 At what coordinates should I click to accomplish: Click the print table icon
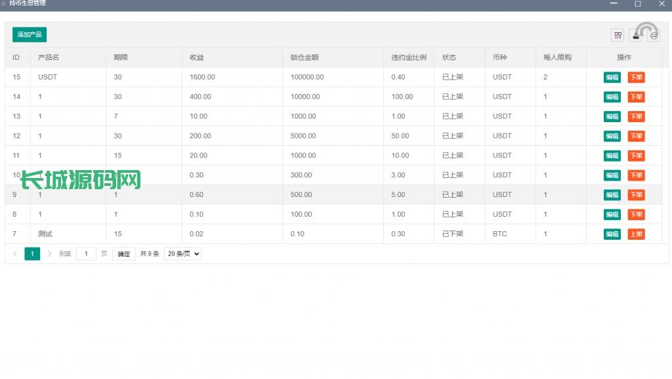[654, 35]
